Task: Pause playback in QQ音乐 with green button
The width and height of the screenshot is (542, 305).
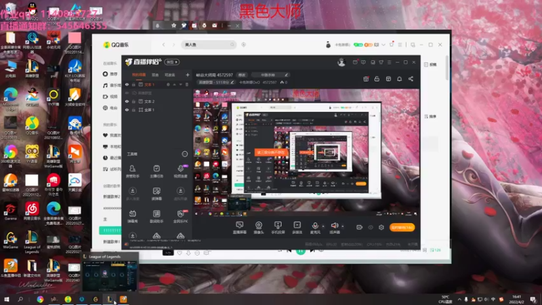Action: click(301, 251)
